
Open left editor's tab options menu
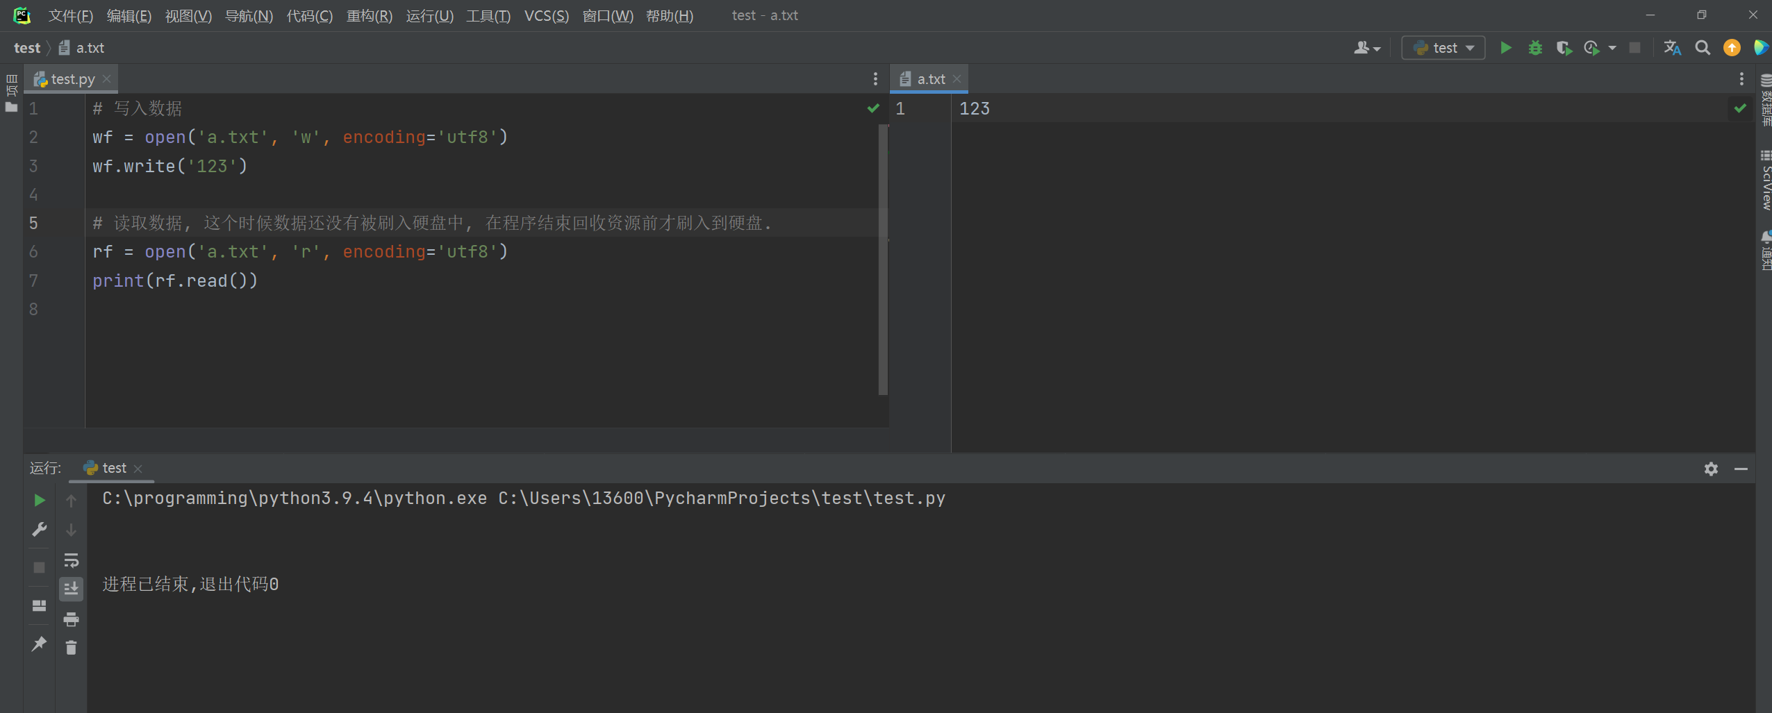(x=875, y=79)
